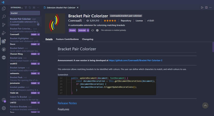Install the Bracket Highlighter extension
The width and height of the screenshot is (214, 116).
coord(34,44)
